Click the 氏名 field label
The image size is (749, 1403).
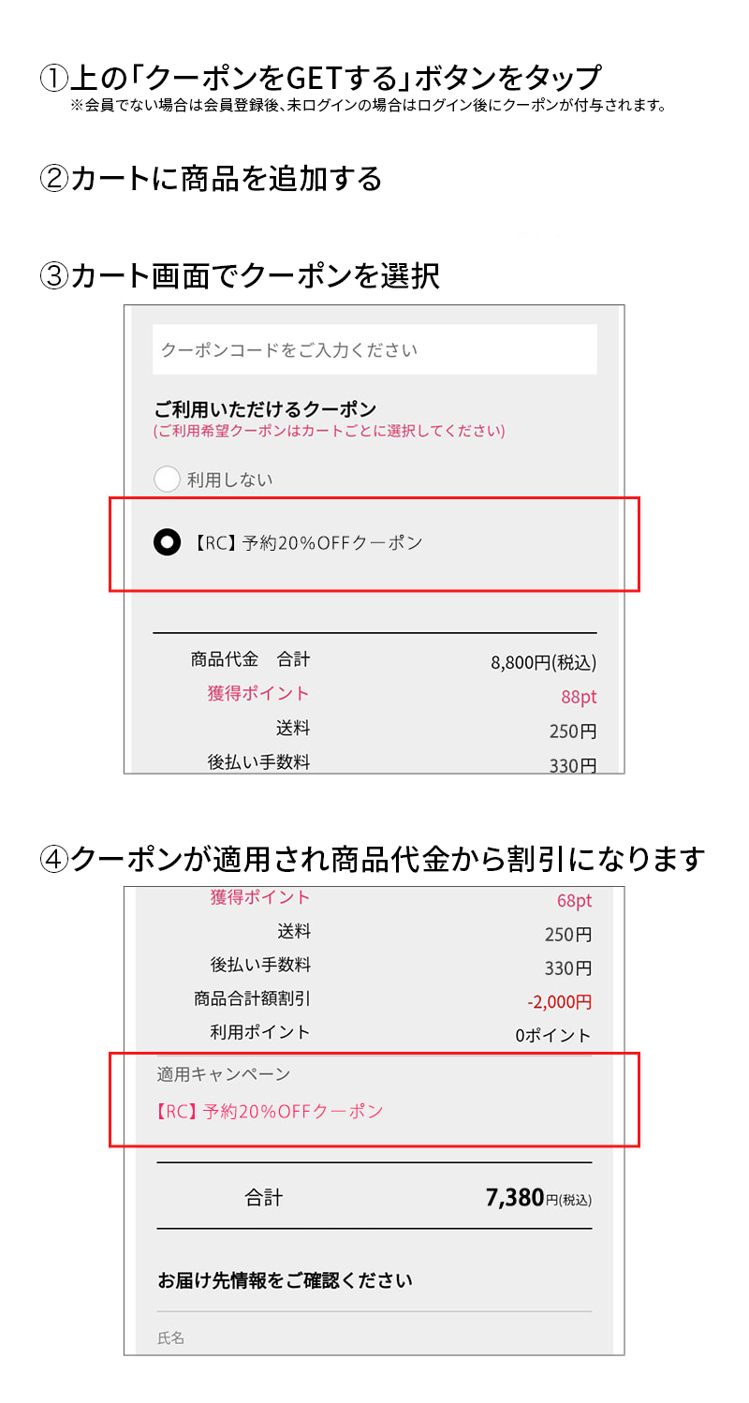tap(170, 1338)
